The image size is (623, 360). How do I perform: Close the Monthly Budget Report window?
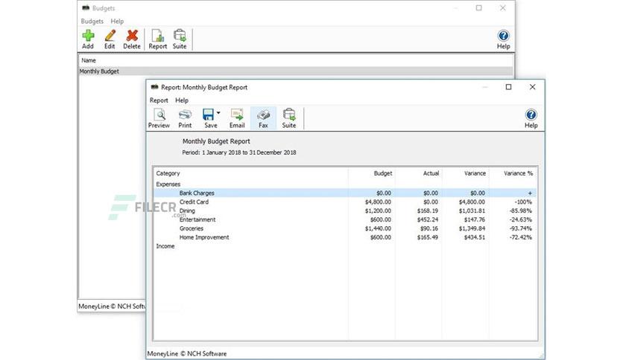pos(532,87)
